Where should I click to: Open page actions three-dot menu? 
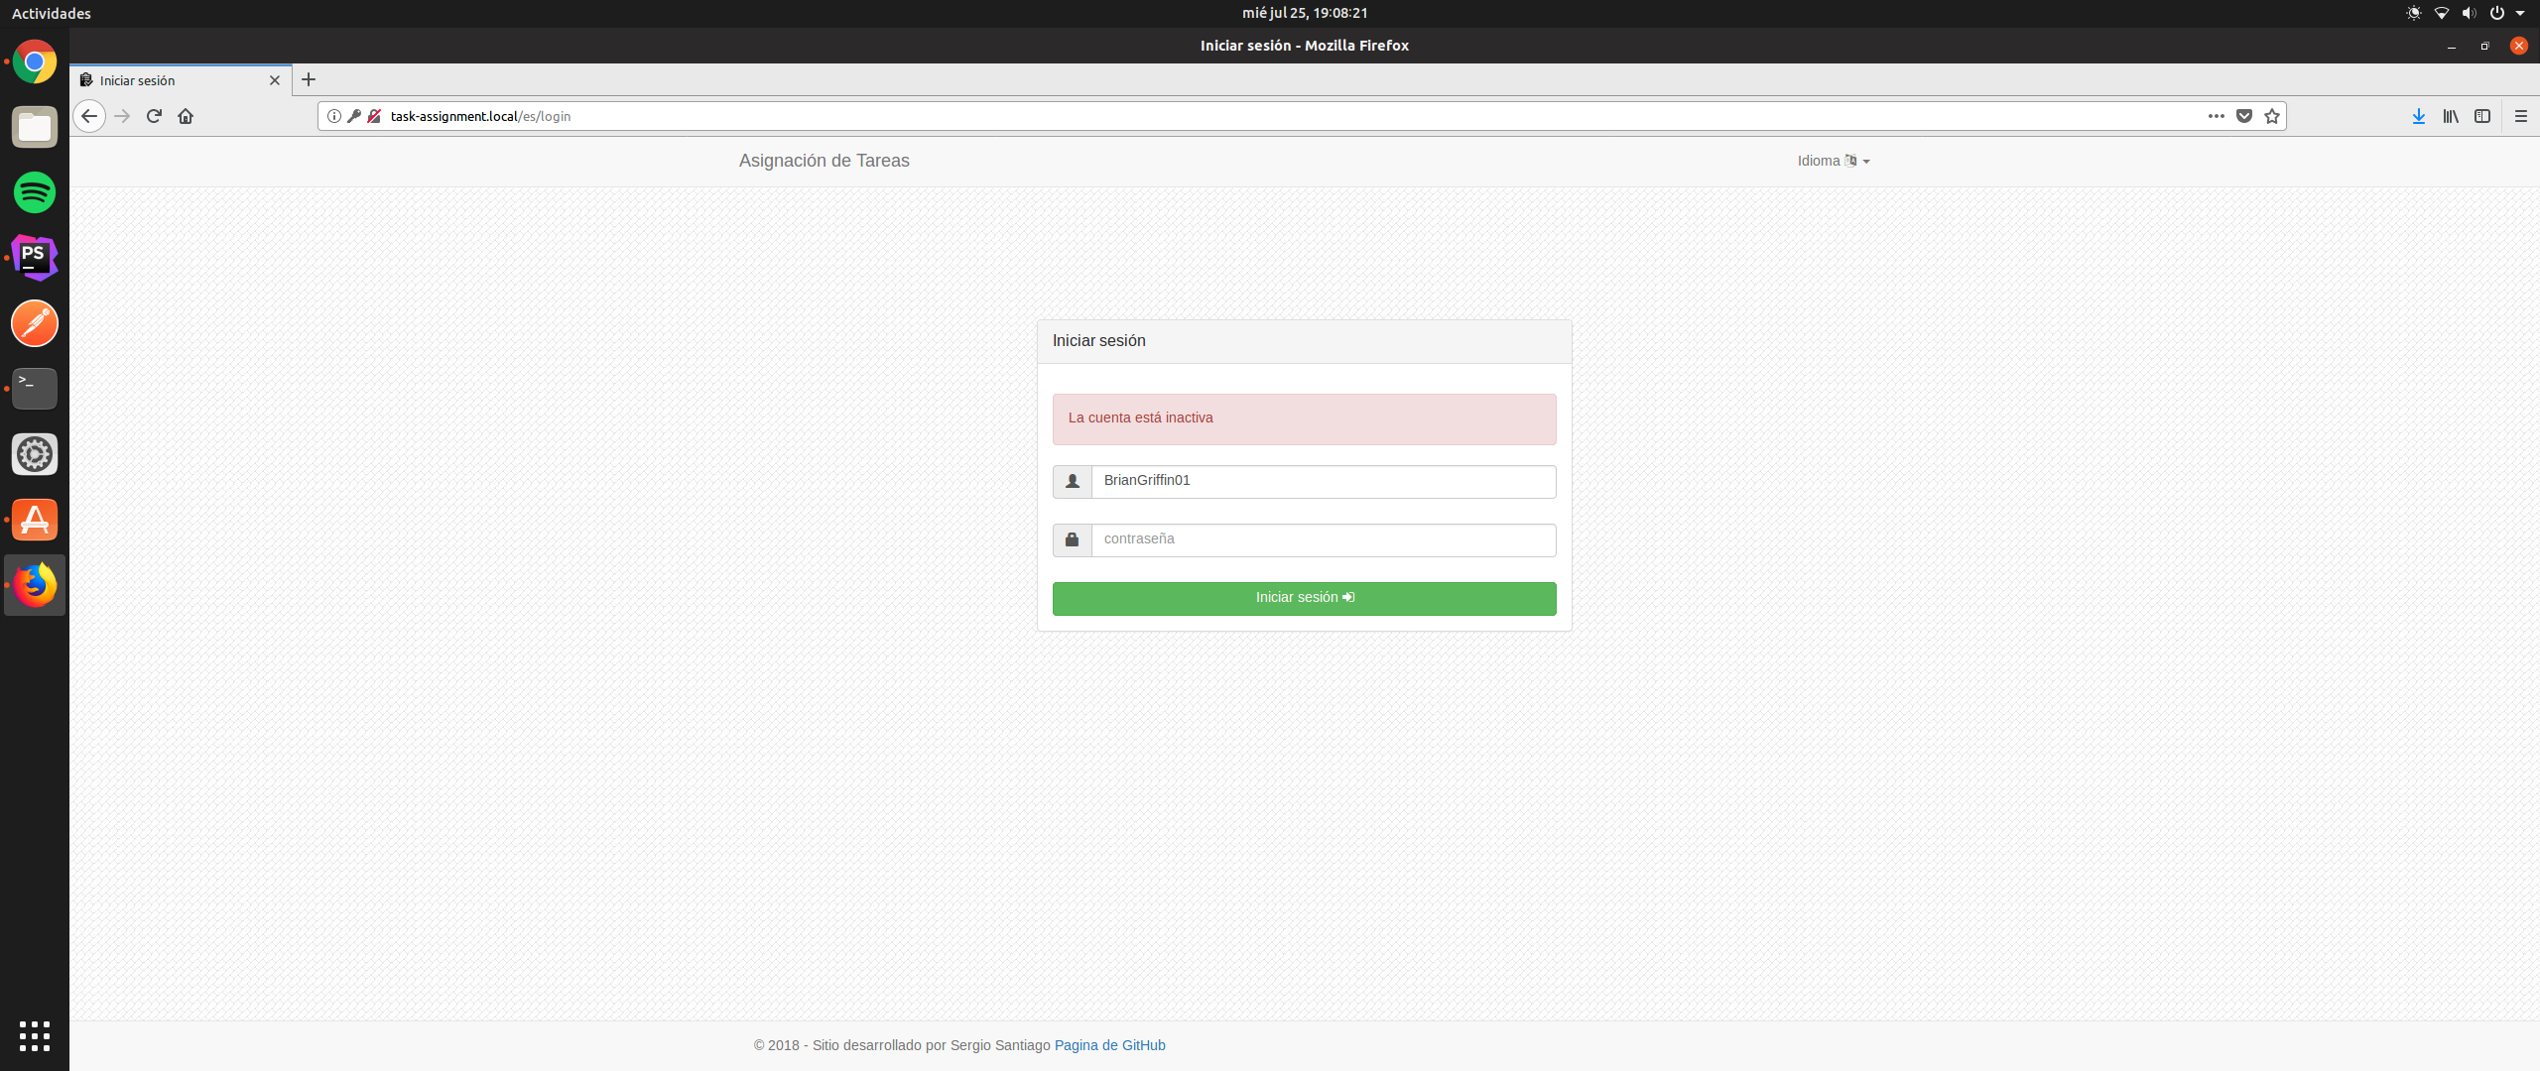(2216, 116)
